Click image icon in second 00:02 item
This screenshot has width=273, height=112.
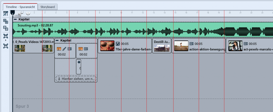[x=81, y=49]
